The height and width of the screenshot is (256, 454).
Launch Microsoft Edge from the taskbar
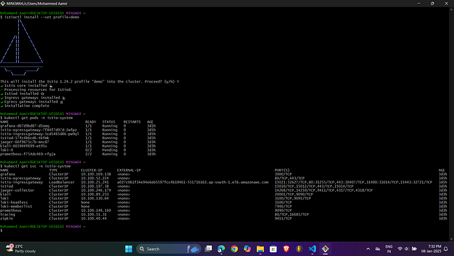221,249
